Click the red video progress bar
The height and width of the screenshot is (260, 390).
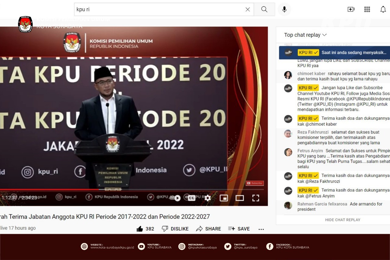point(49,189)
